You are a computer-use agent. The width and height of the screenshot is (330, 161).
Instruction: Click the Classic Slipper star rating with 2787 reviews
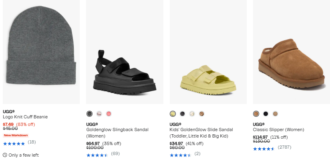[264, 149]
